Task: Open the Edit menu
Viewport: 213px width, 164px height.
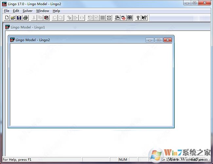Action: [x=16, y=11]
